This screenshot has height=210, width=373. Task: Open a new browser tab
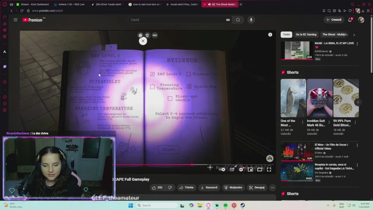tap(241, 4)
